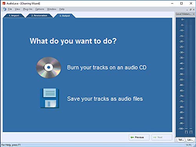Click the AudioLava title bar app icon
196x147 pixels.
pyautogui.click(x=4, y=3)
